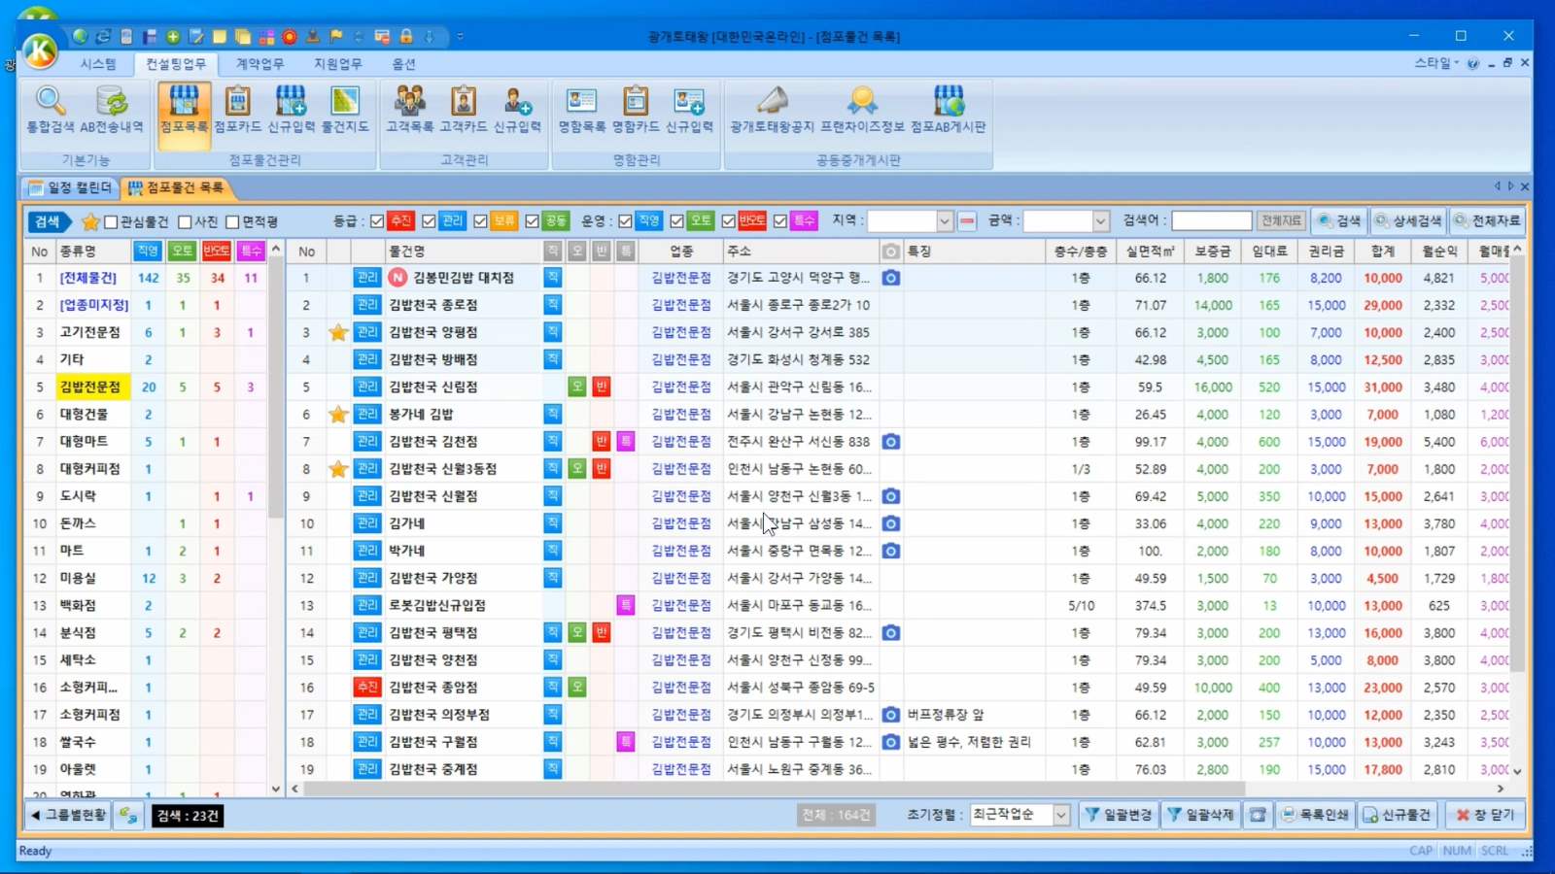Open the 통합검색 integrated search tool
1555x874 pixels.
click(50, 110)
